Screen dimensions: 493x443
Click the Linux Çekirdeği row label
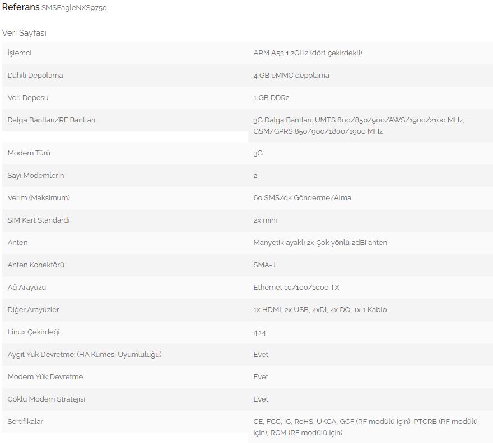click(34, 332)
